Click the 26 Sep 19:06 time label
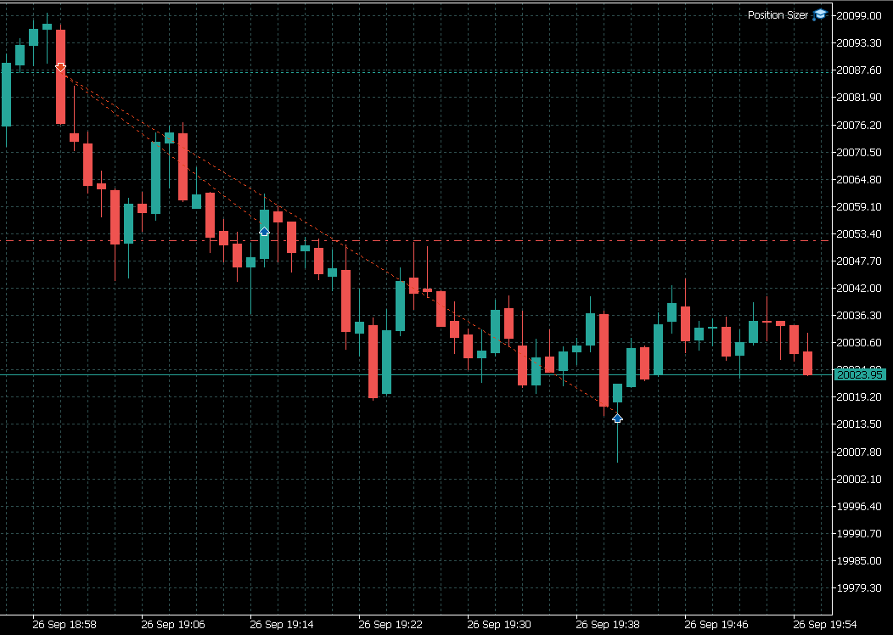 click(173, 625)
